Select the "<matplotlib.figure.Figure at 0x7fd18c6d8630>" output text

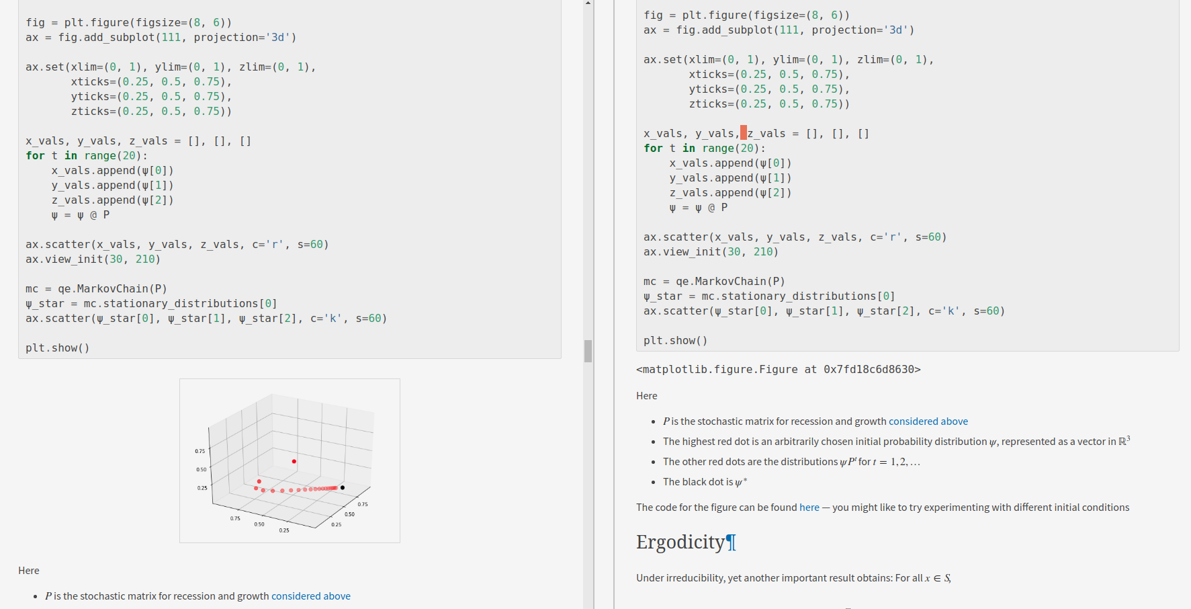[x=778, y=369]
